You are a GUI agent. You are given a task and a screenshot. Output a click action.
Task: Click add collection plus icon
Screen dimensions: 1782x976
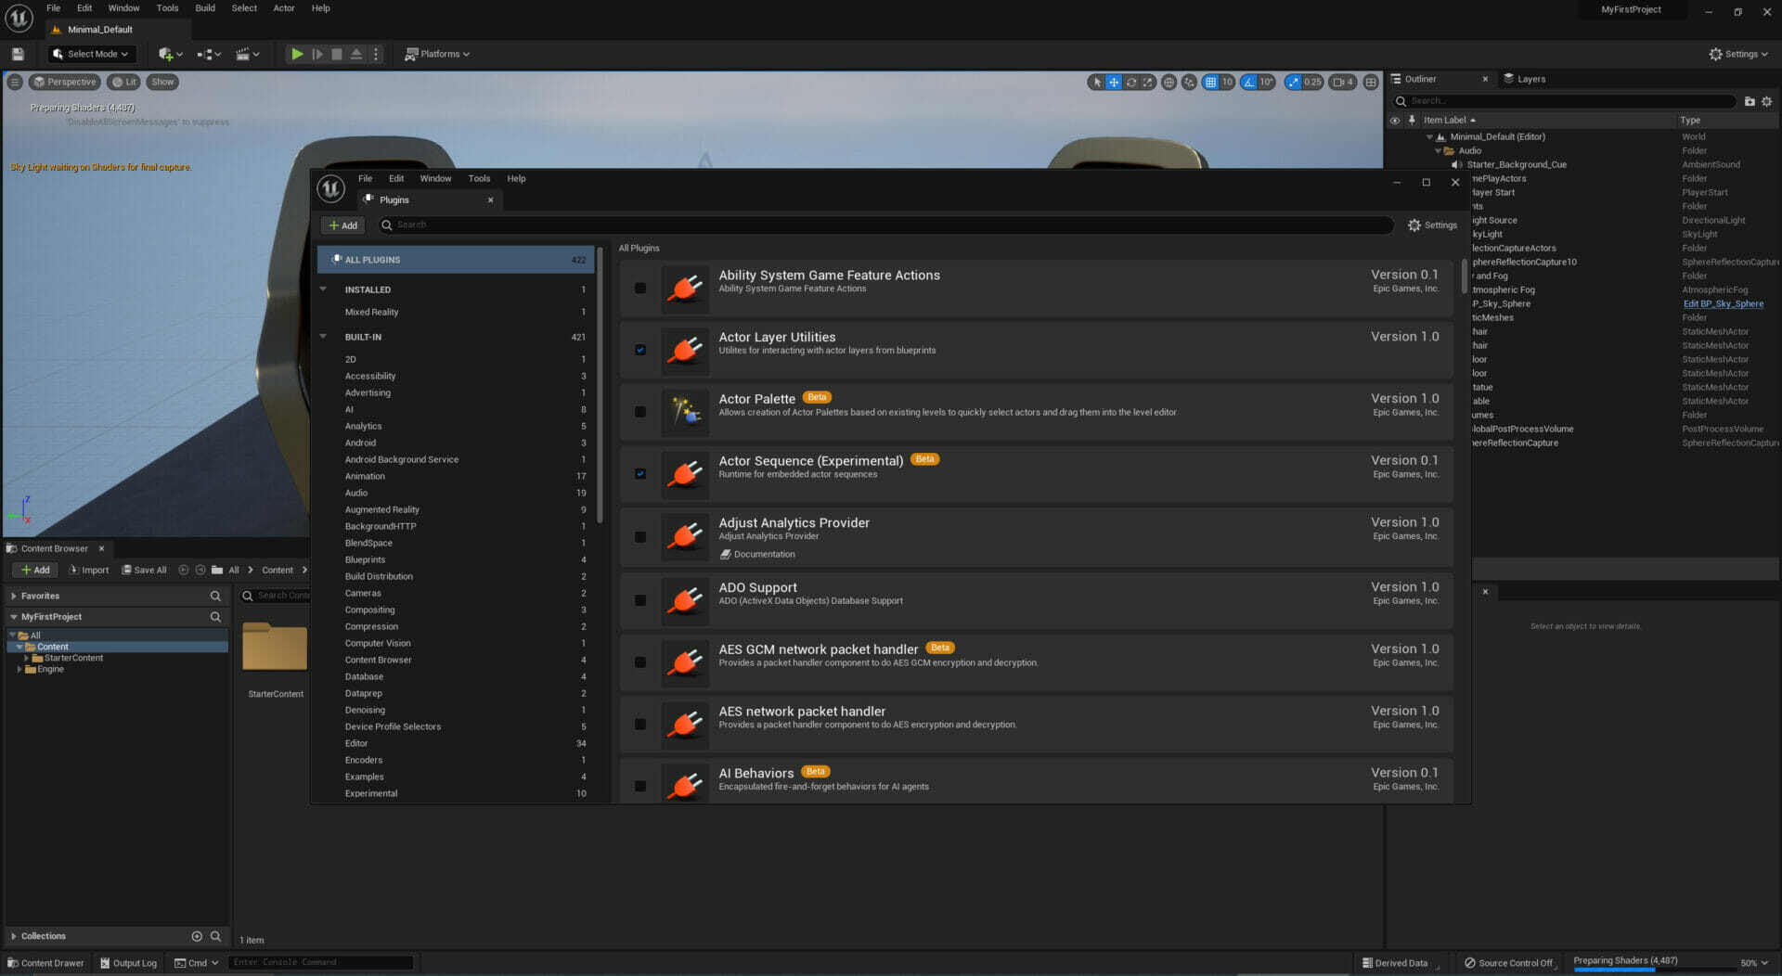(x=197, y=937)
